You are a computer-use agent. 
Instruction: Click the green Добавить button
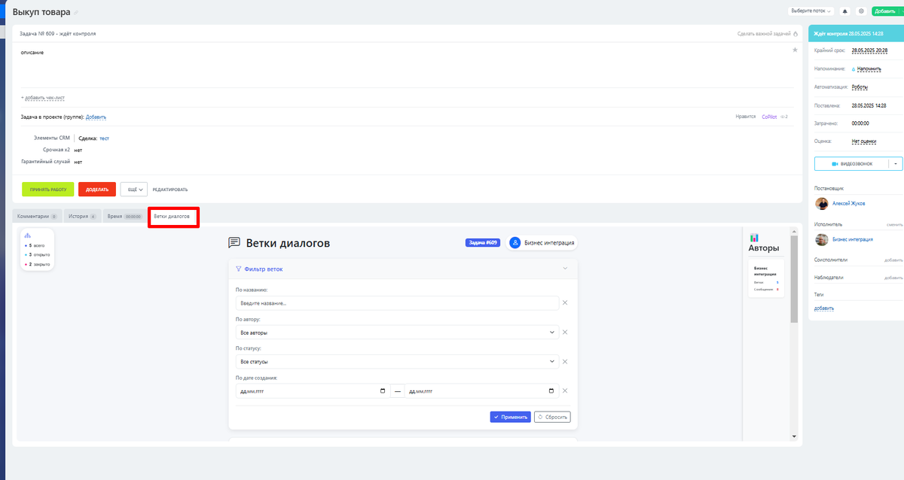pos(885,11)
